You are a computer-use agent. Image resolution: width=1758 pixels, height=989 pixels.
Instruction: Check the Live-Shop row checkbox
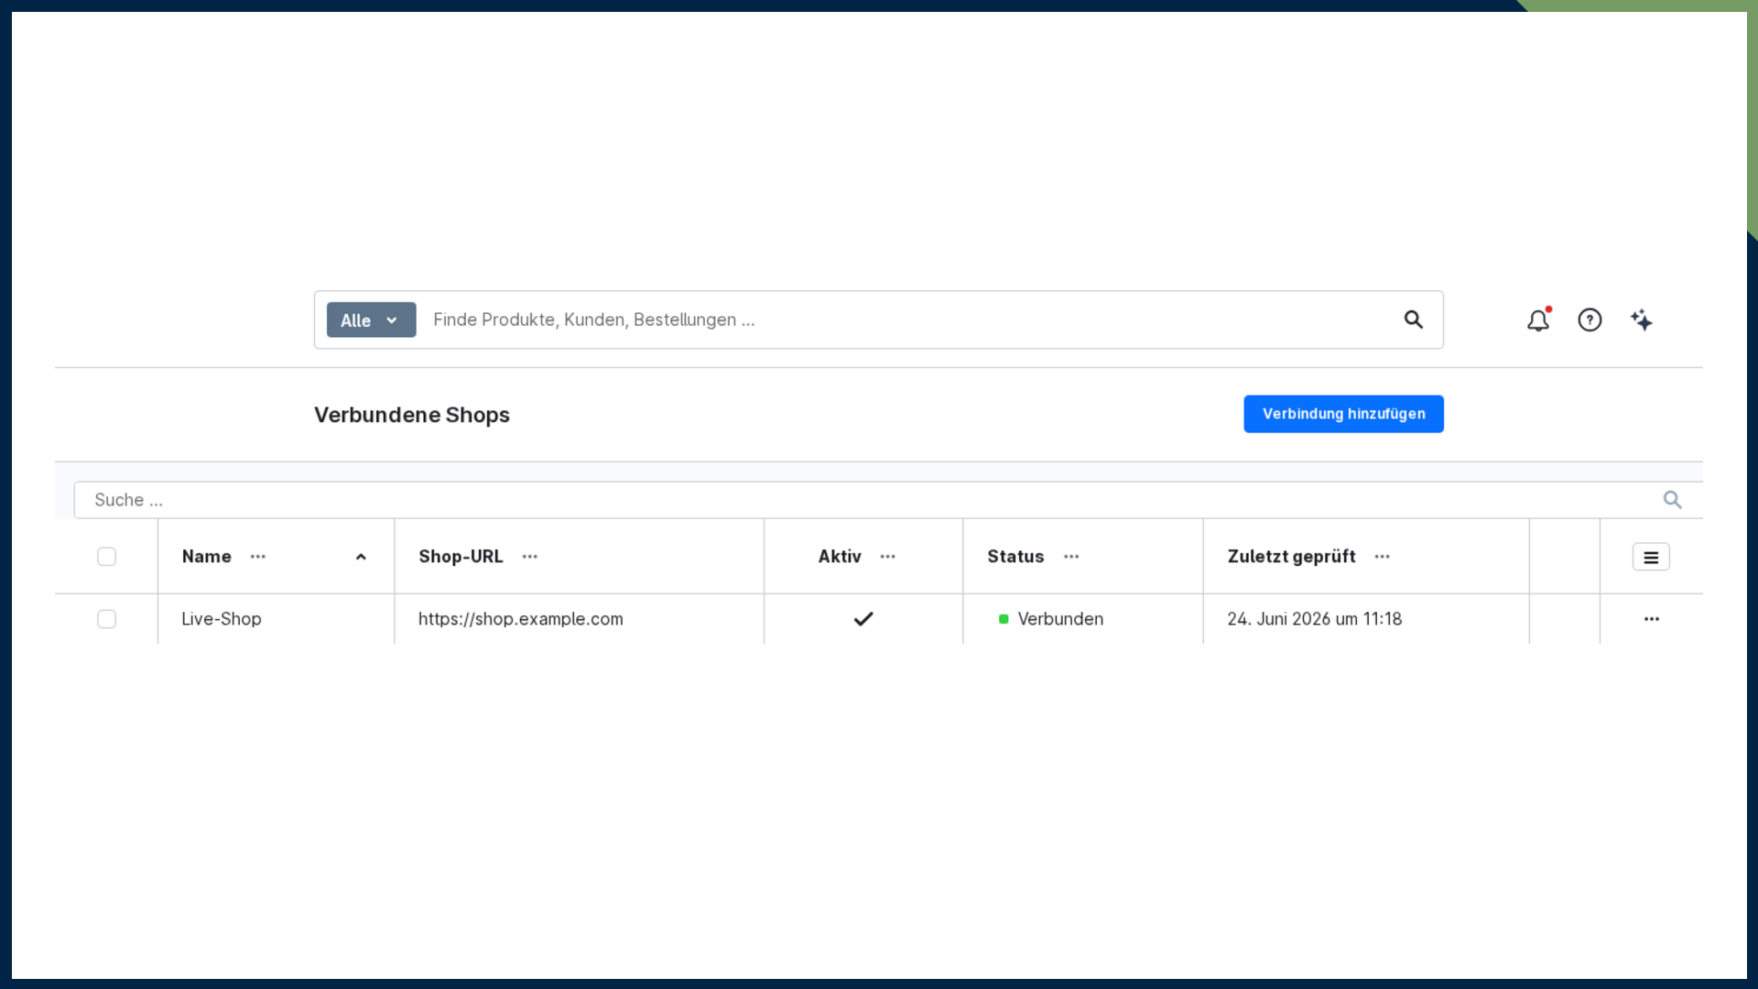pos(106,619)
